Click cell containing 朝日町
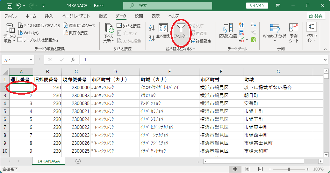330x173 pixels. pos(278,96)
